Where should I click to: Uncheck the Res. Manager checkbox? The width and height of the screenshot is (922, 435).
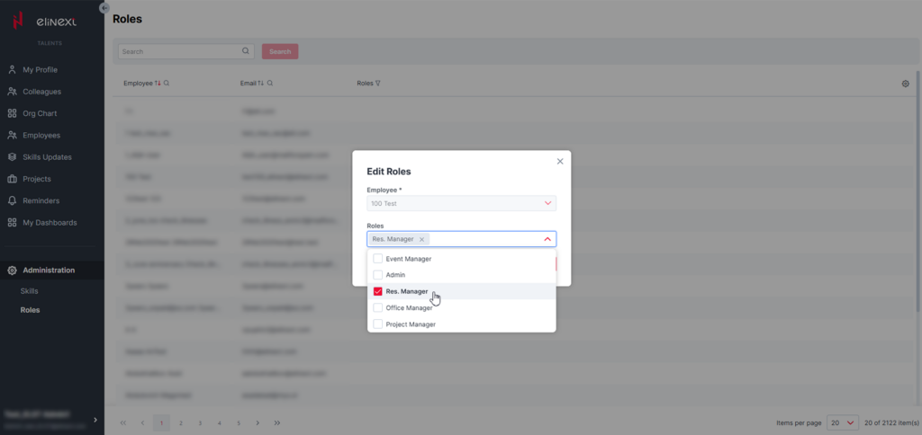(x=378, y=291)
